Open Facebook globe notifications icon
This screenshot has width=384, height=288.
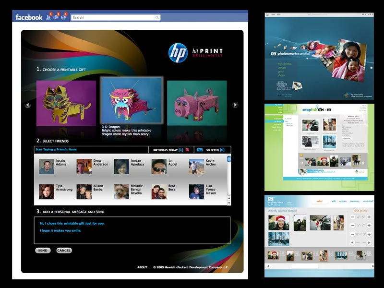(64, 17)
